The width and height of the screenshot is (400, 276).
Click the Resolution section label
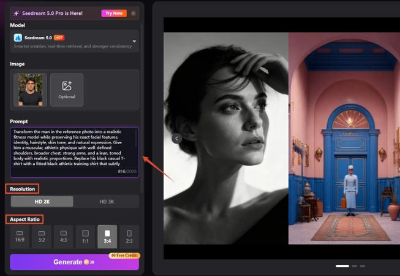(23, 189)
